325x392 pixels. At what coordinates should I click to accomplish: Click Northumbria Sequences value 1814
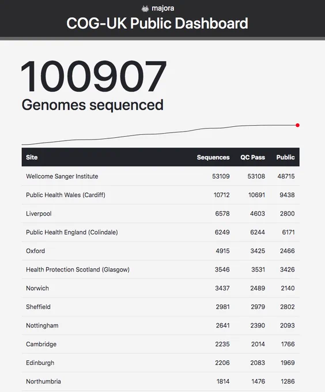click(223, 382)
